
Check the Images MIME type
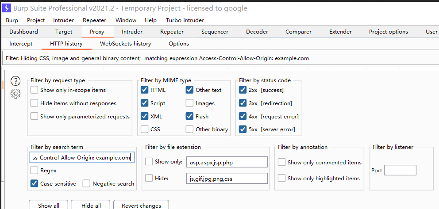click(x=189, y=103)
